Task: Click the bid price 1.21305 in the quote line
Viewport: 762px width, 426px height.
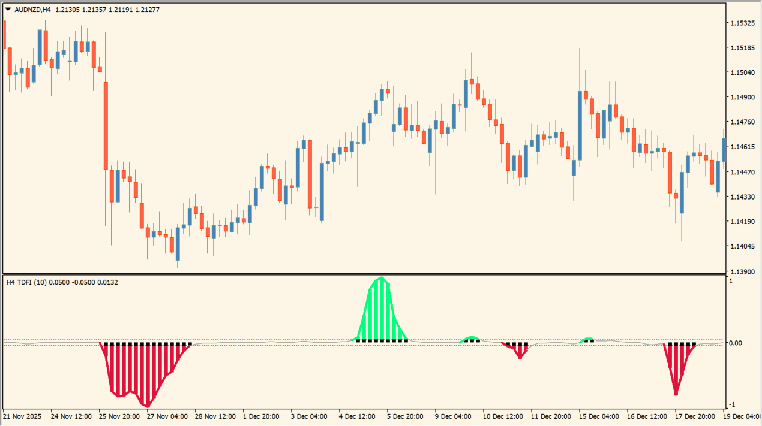Action: pos(67,10)
